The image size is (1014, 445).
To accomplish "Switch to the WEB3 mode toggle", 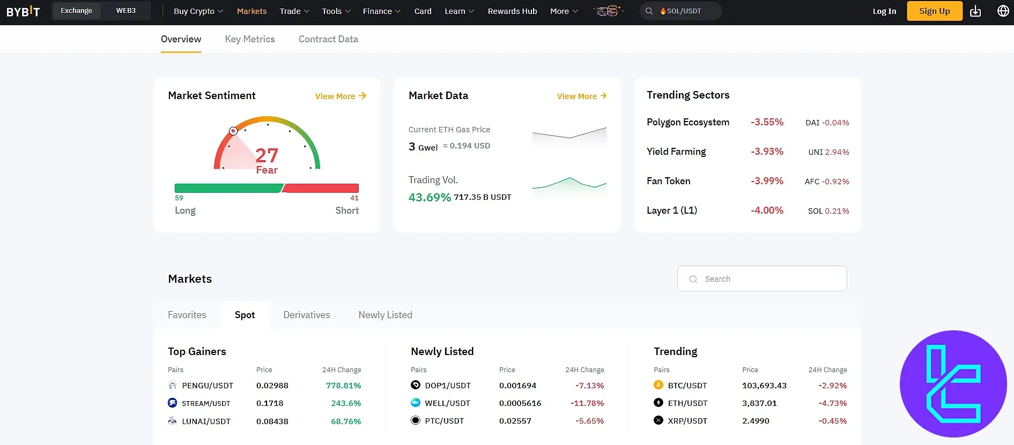I will [x=126, y=11].
